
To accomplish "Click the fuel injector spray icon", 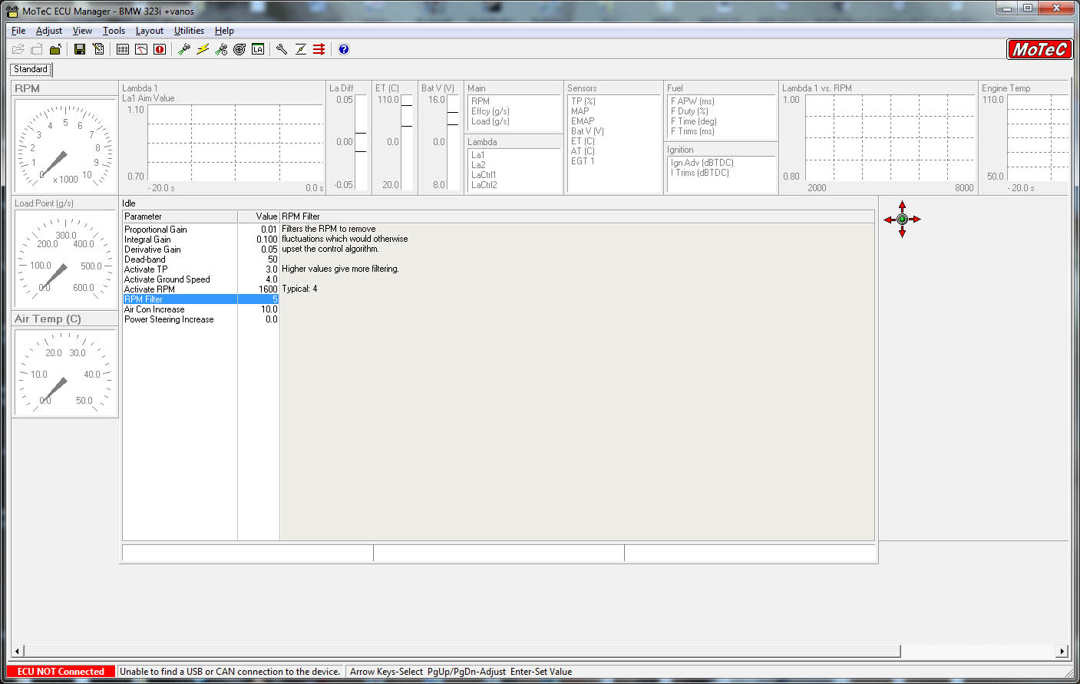I will (x=184, y=49).
